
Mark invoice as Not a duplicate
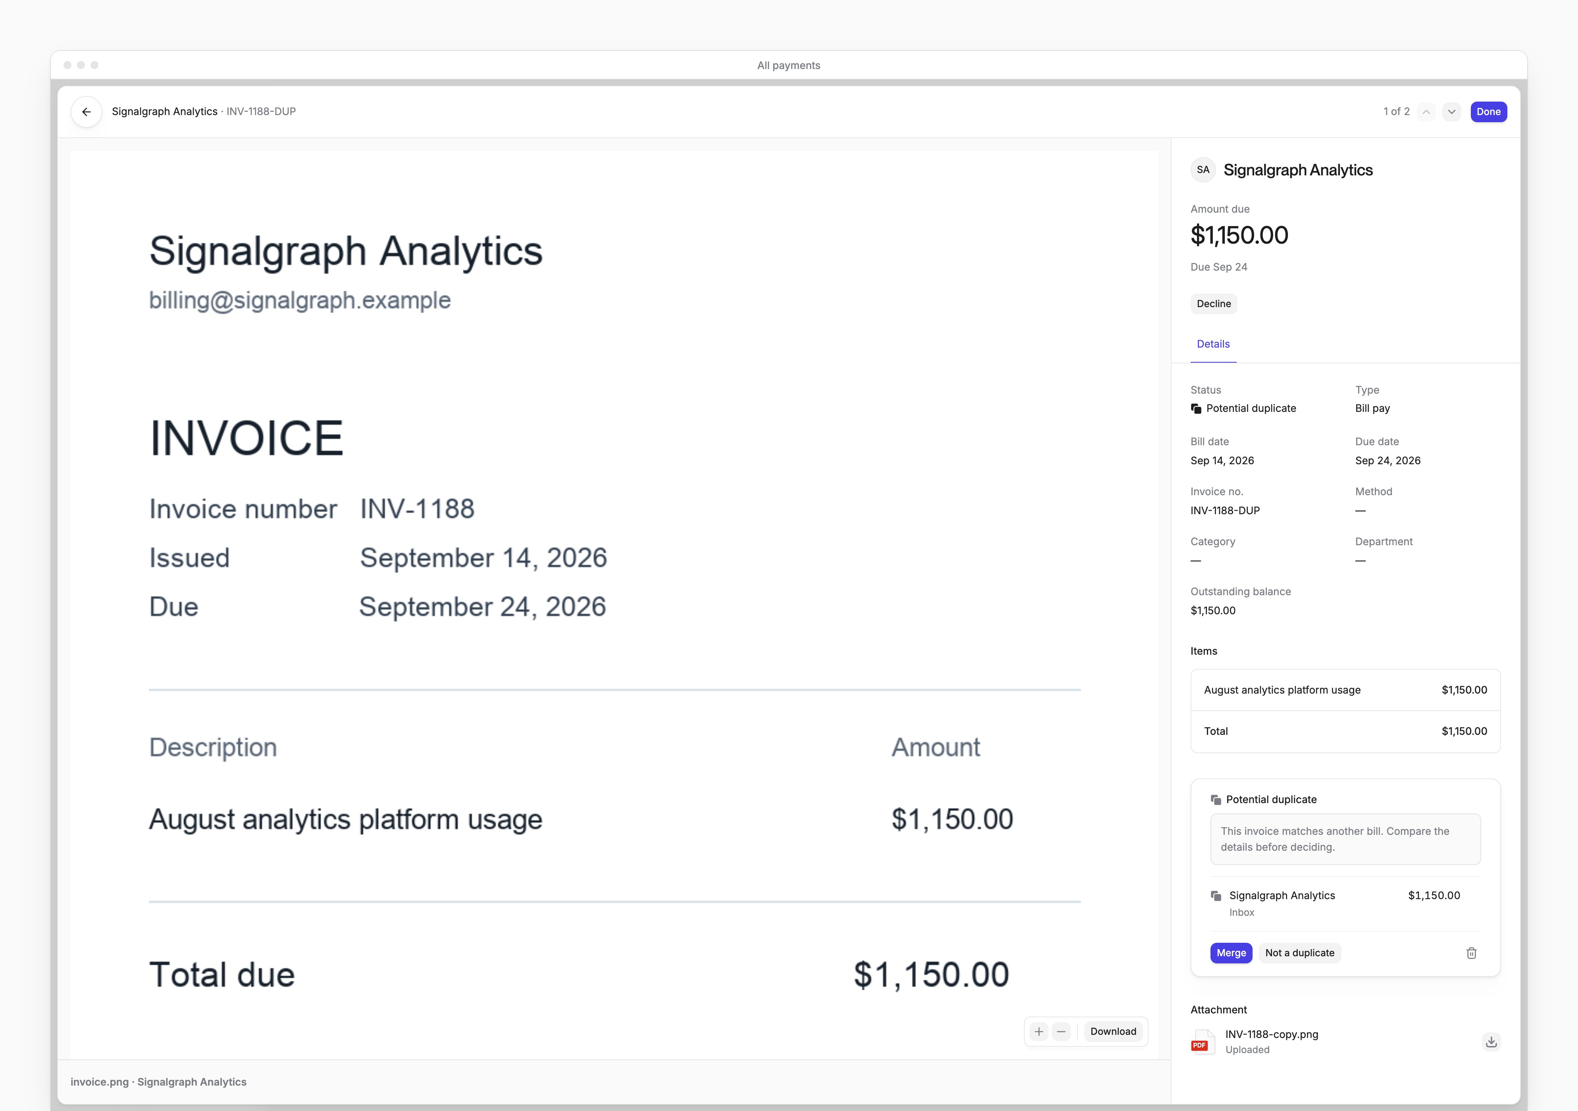point(1299,953)
